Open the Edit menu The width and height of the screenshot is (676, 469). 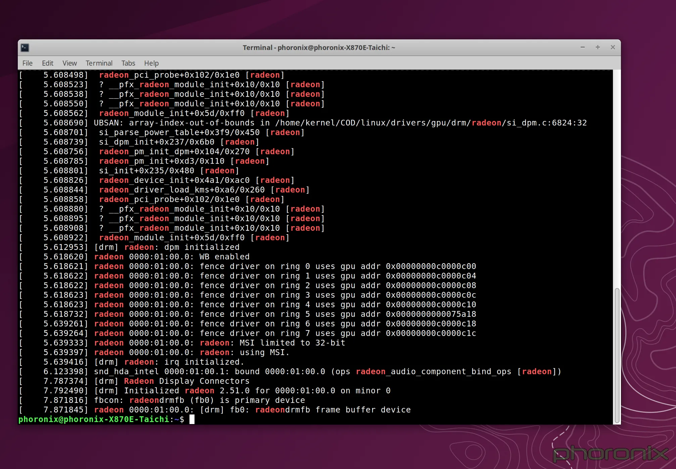(x=47, y=63)
